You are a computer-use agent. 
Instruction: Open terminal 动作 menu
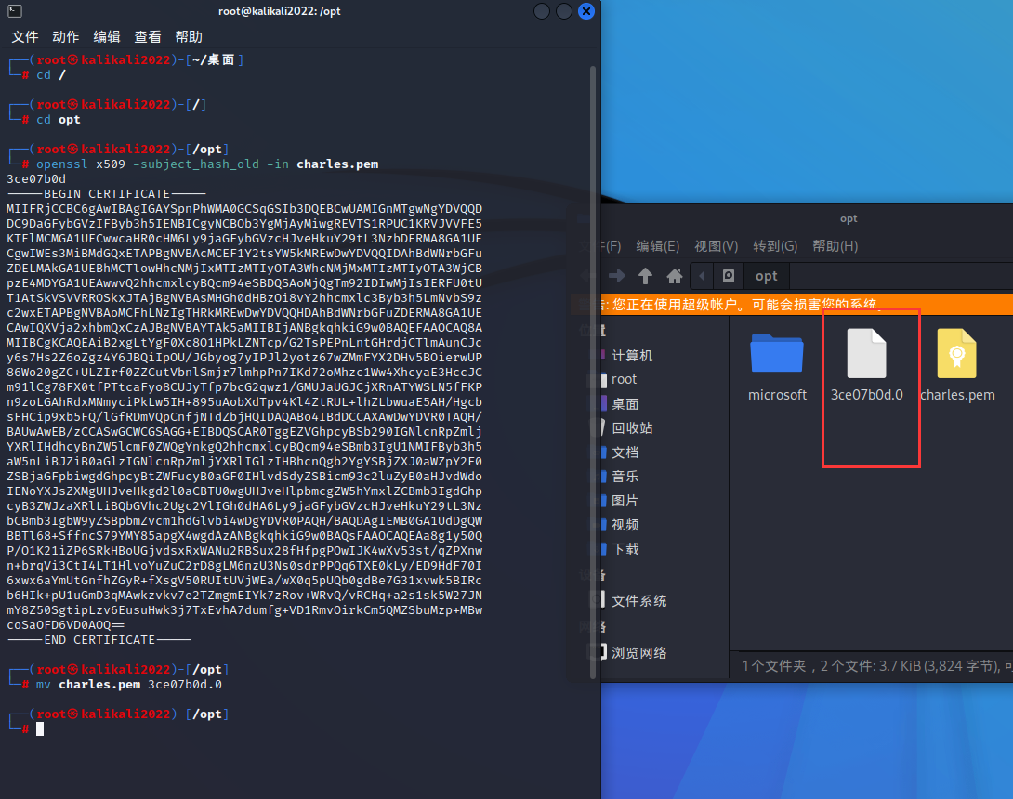click(x=66, y=37)
